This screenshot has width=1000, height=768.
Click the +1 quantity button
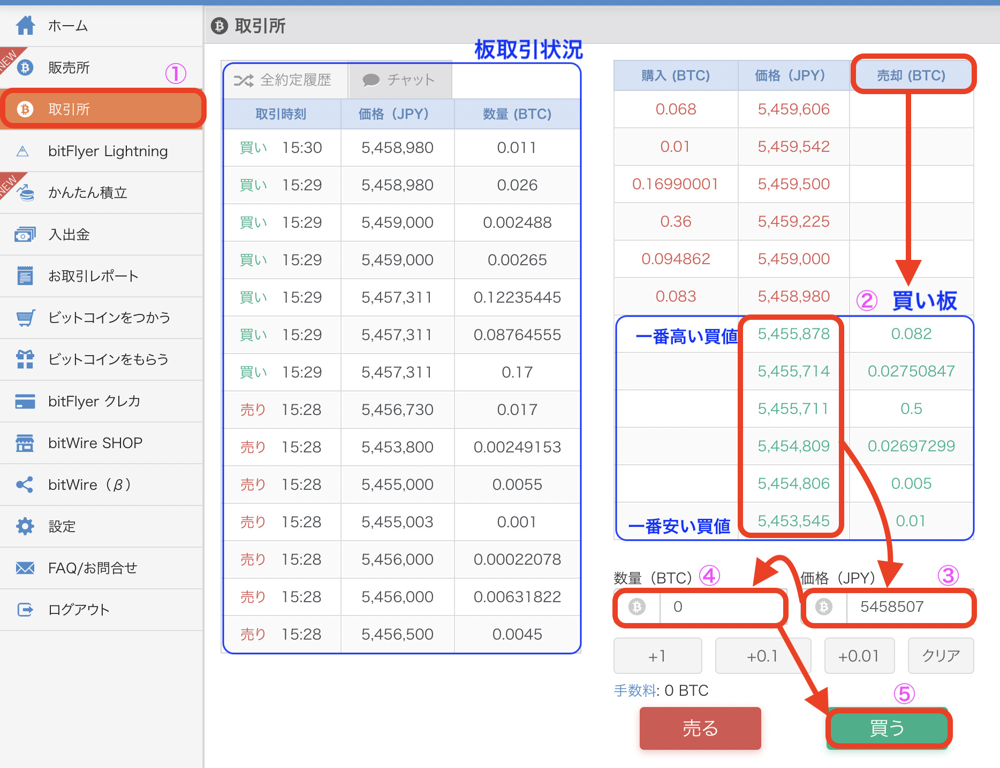(x=657, y=656)
